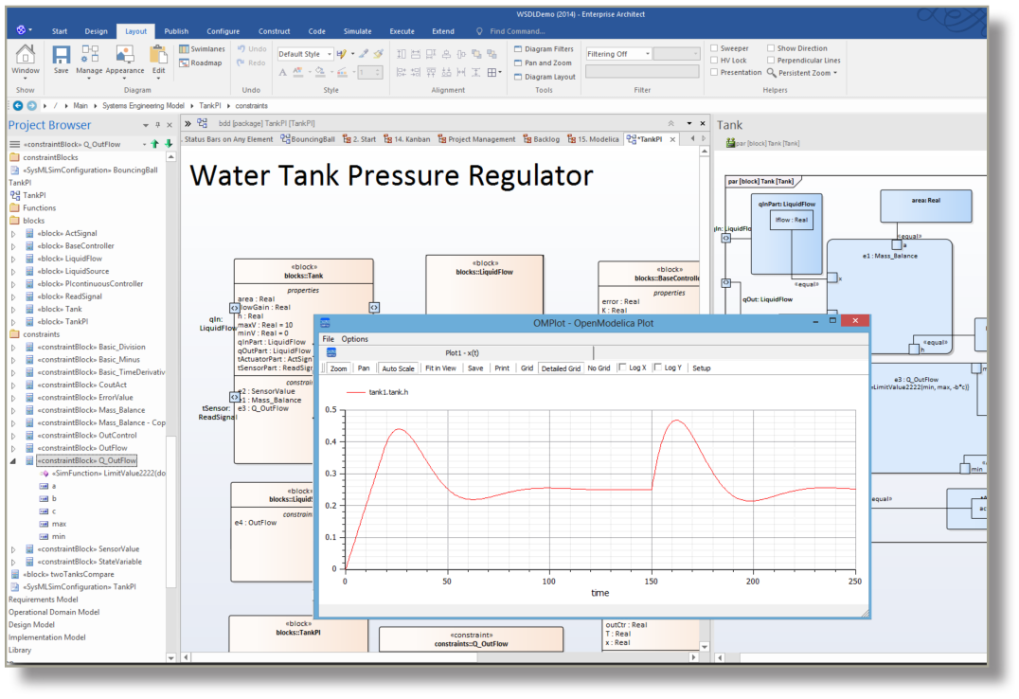Click the Edit clipboard icon
1019x699 pixels.
click(158, 59)
